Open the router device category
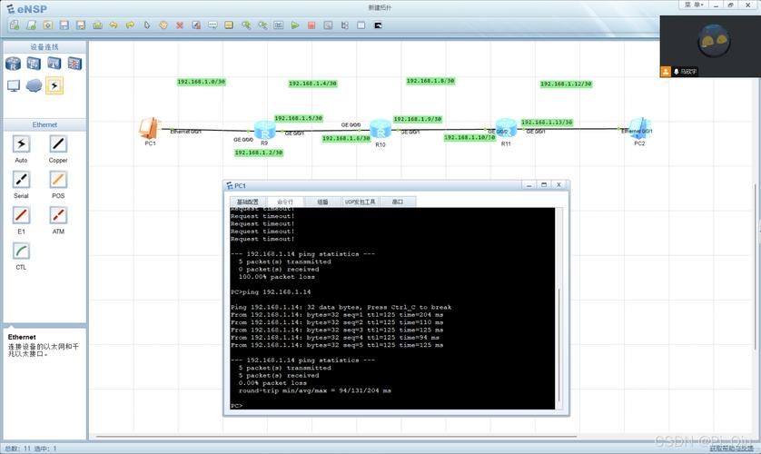 tap(13, 63)
